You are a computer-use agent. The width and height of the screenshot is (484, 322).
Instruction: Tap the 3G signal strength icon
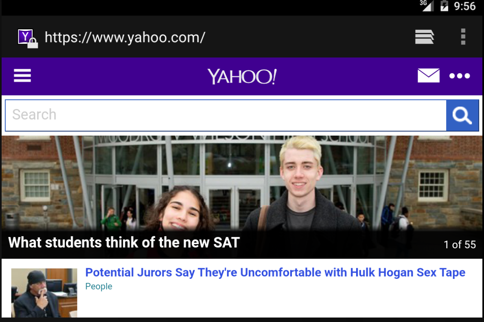(427, 6)
